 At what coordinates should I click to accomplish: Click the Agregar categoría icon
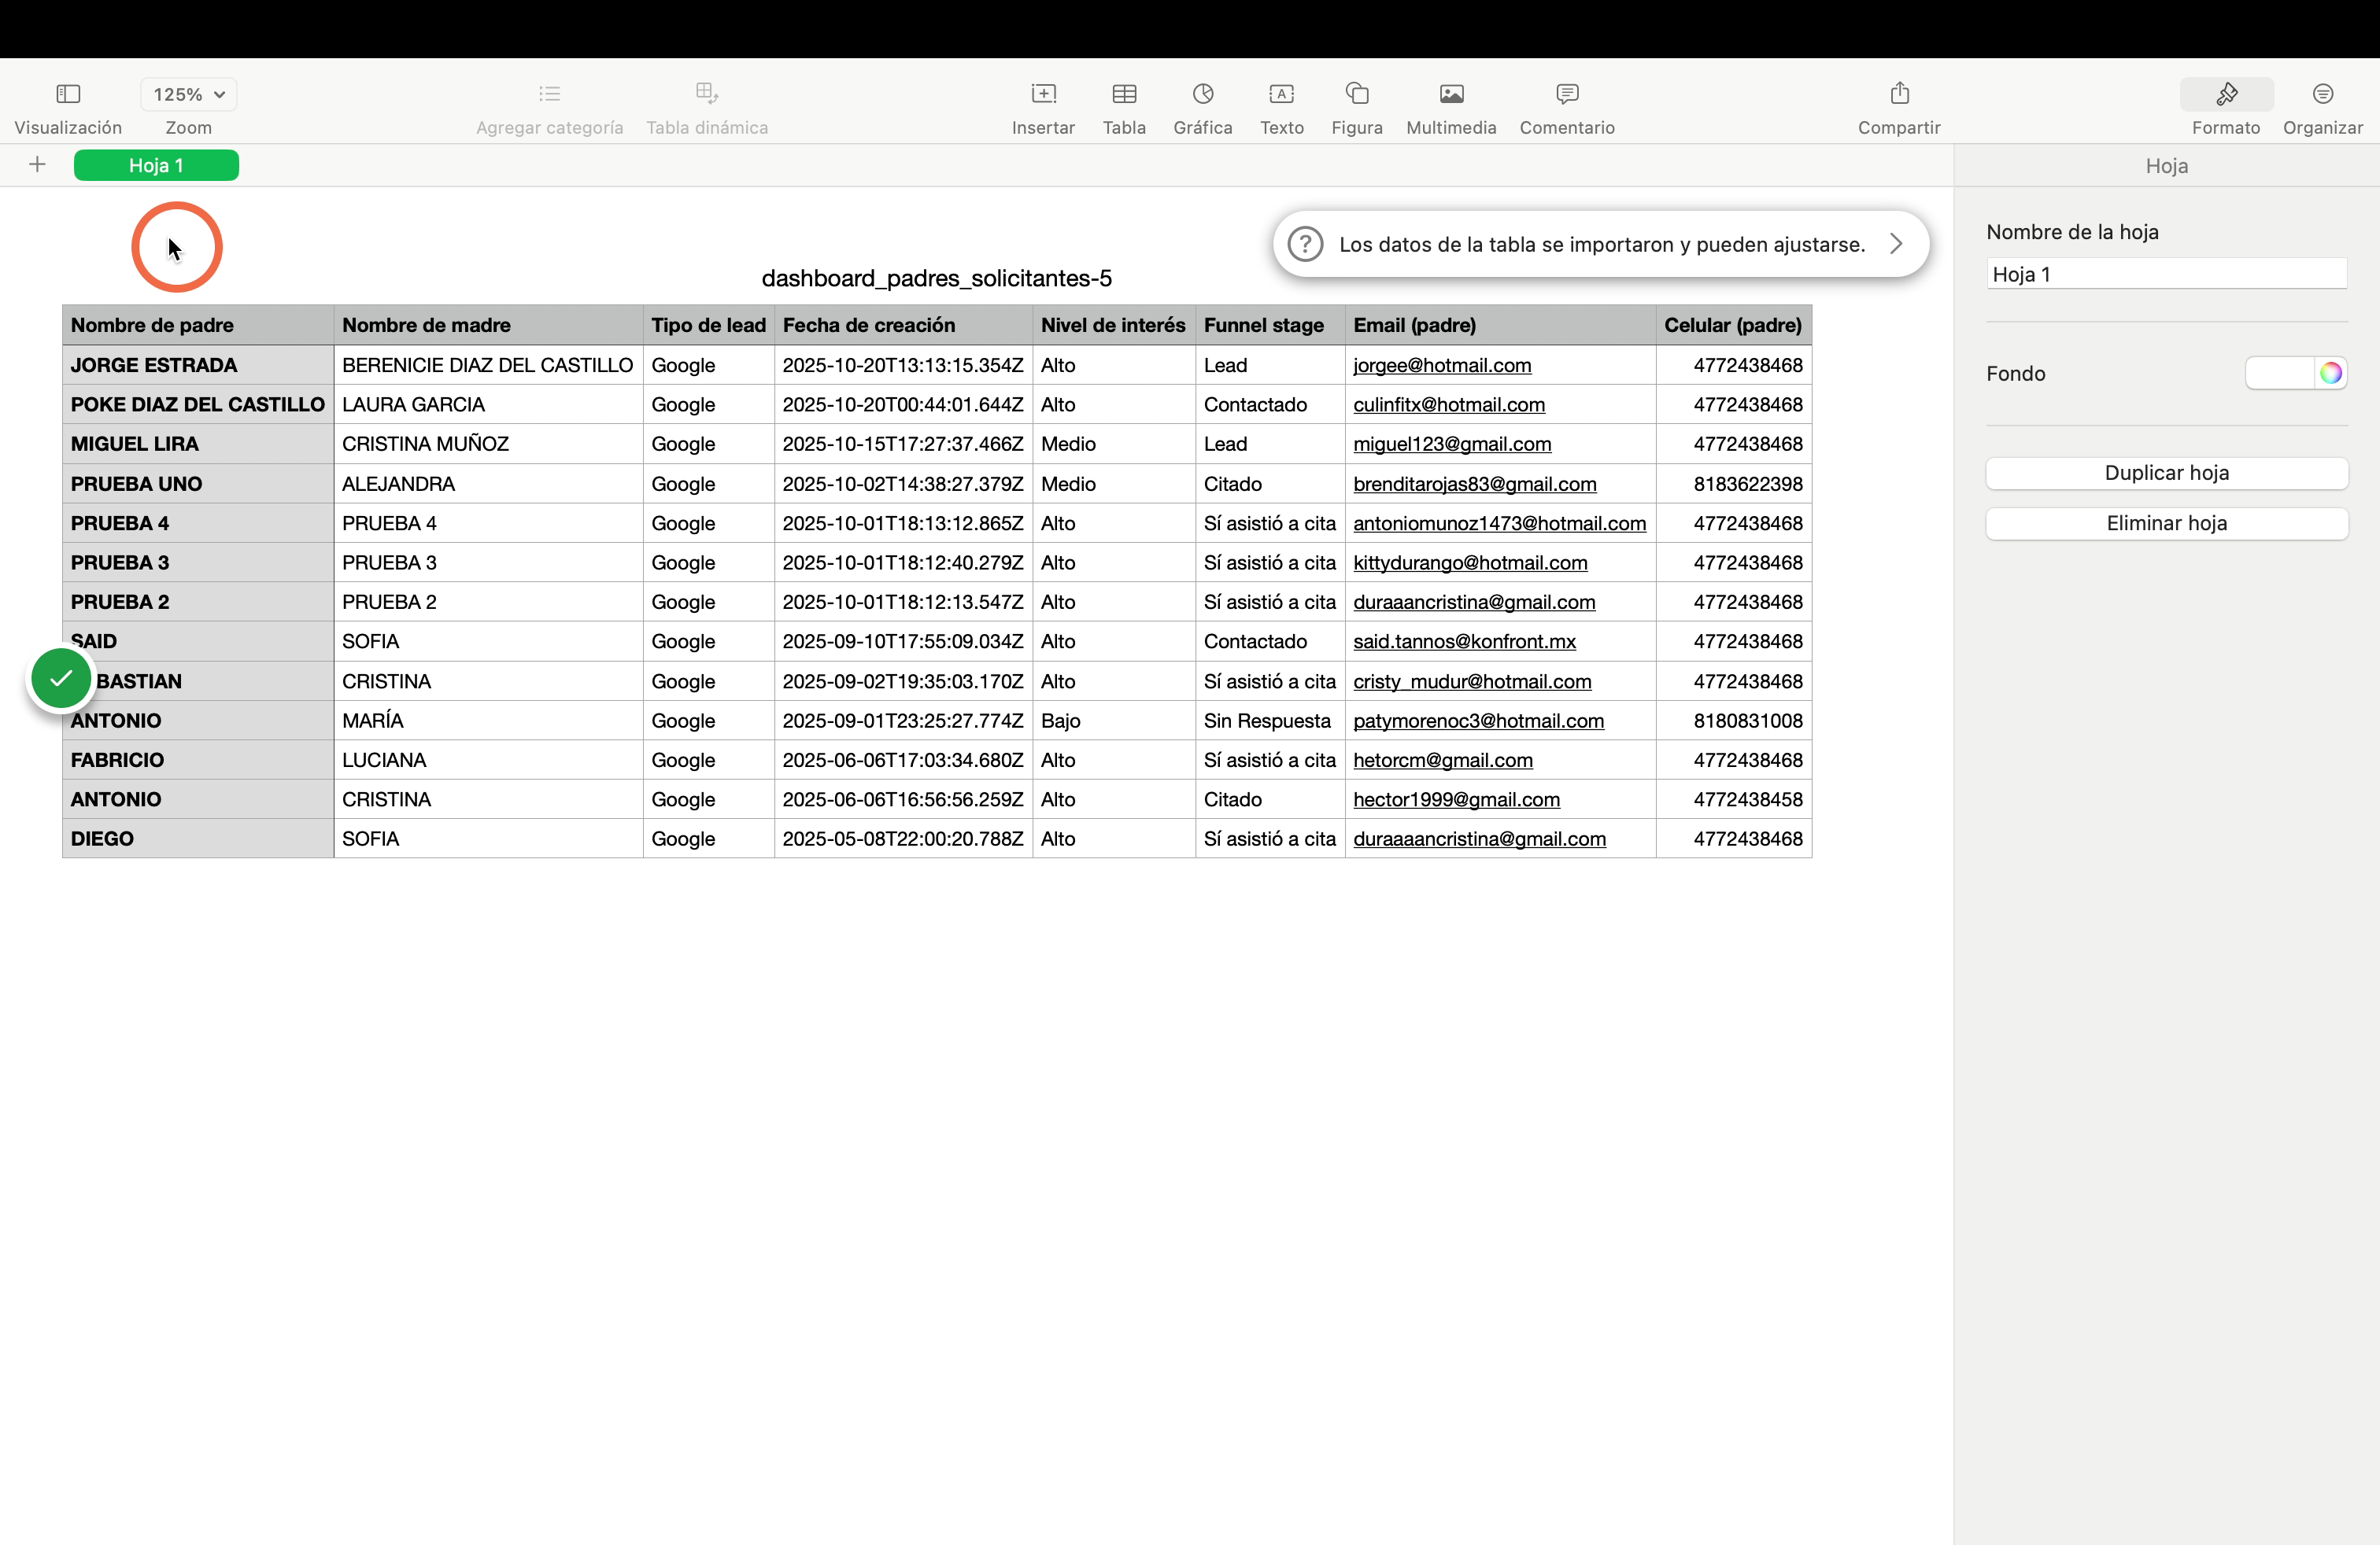click(x=549, y=94)
